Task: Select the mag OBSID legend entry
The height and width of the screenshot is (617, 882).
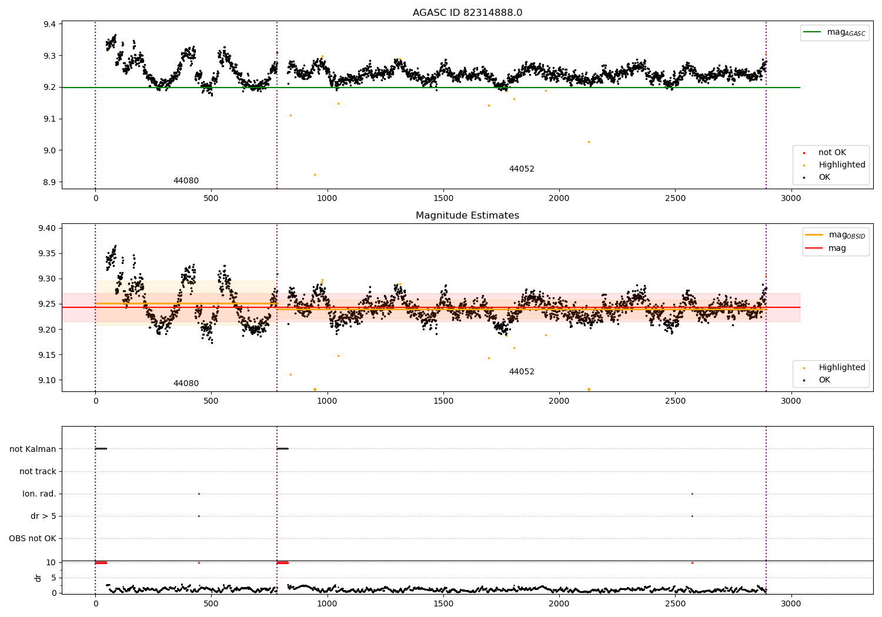Action: pyautogui.click(x=836, y=235)
